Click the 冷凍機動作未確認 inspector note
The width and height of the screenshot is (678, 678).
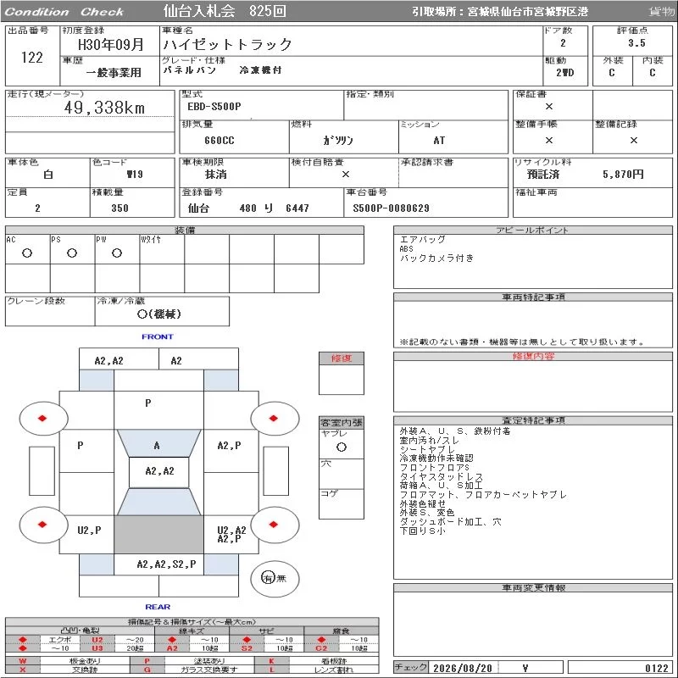(436, 458)
